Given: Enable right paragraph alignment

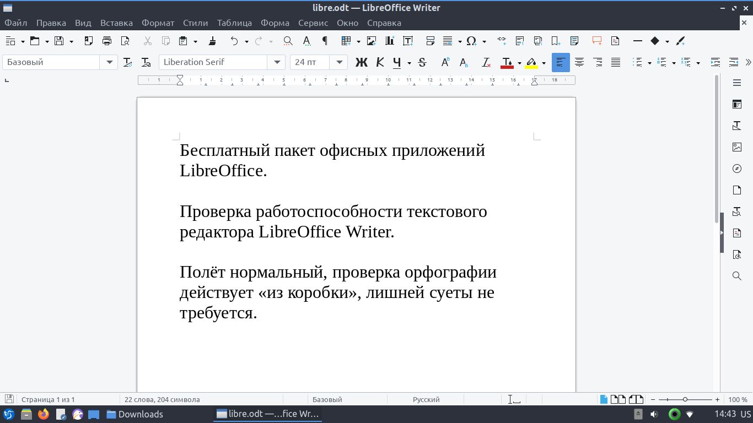Looking at the screenshot, I should tap(598, 62).
